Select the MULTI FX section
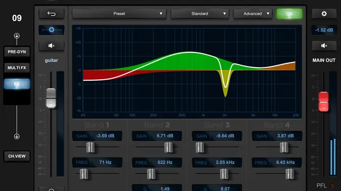Image resolution: width=341 pixels, height=191 pixels. pos(17,68)
